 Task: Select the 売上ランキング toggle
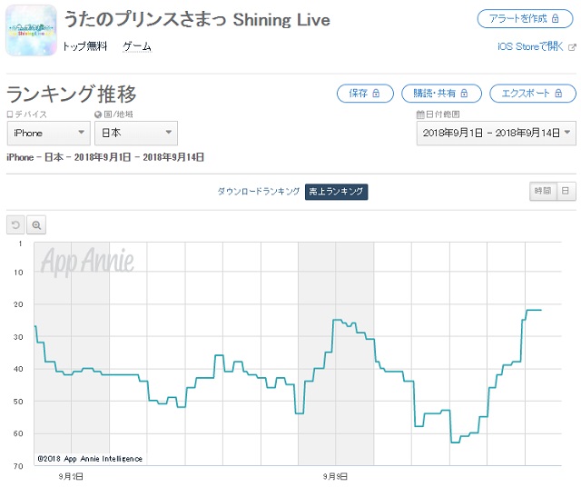click(336, 192)
